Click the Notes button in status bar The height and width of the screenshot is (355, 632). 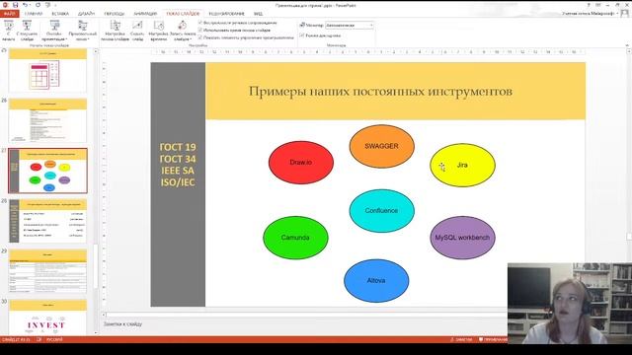pyautogui.click(x=461, y=339)
